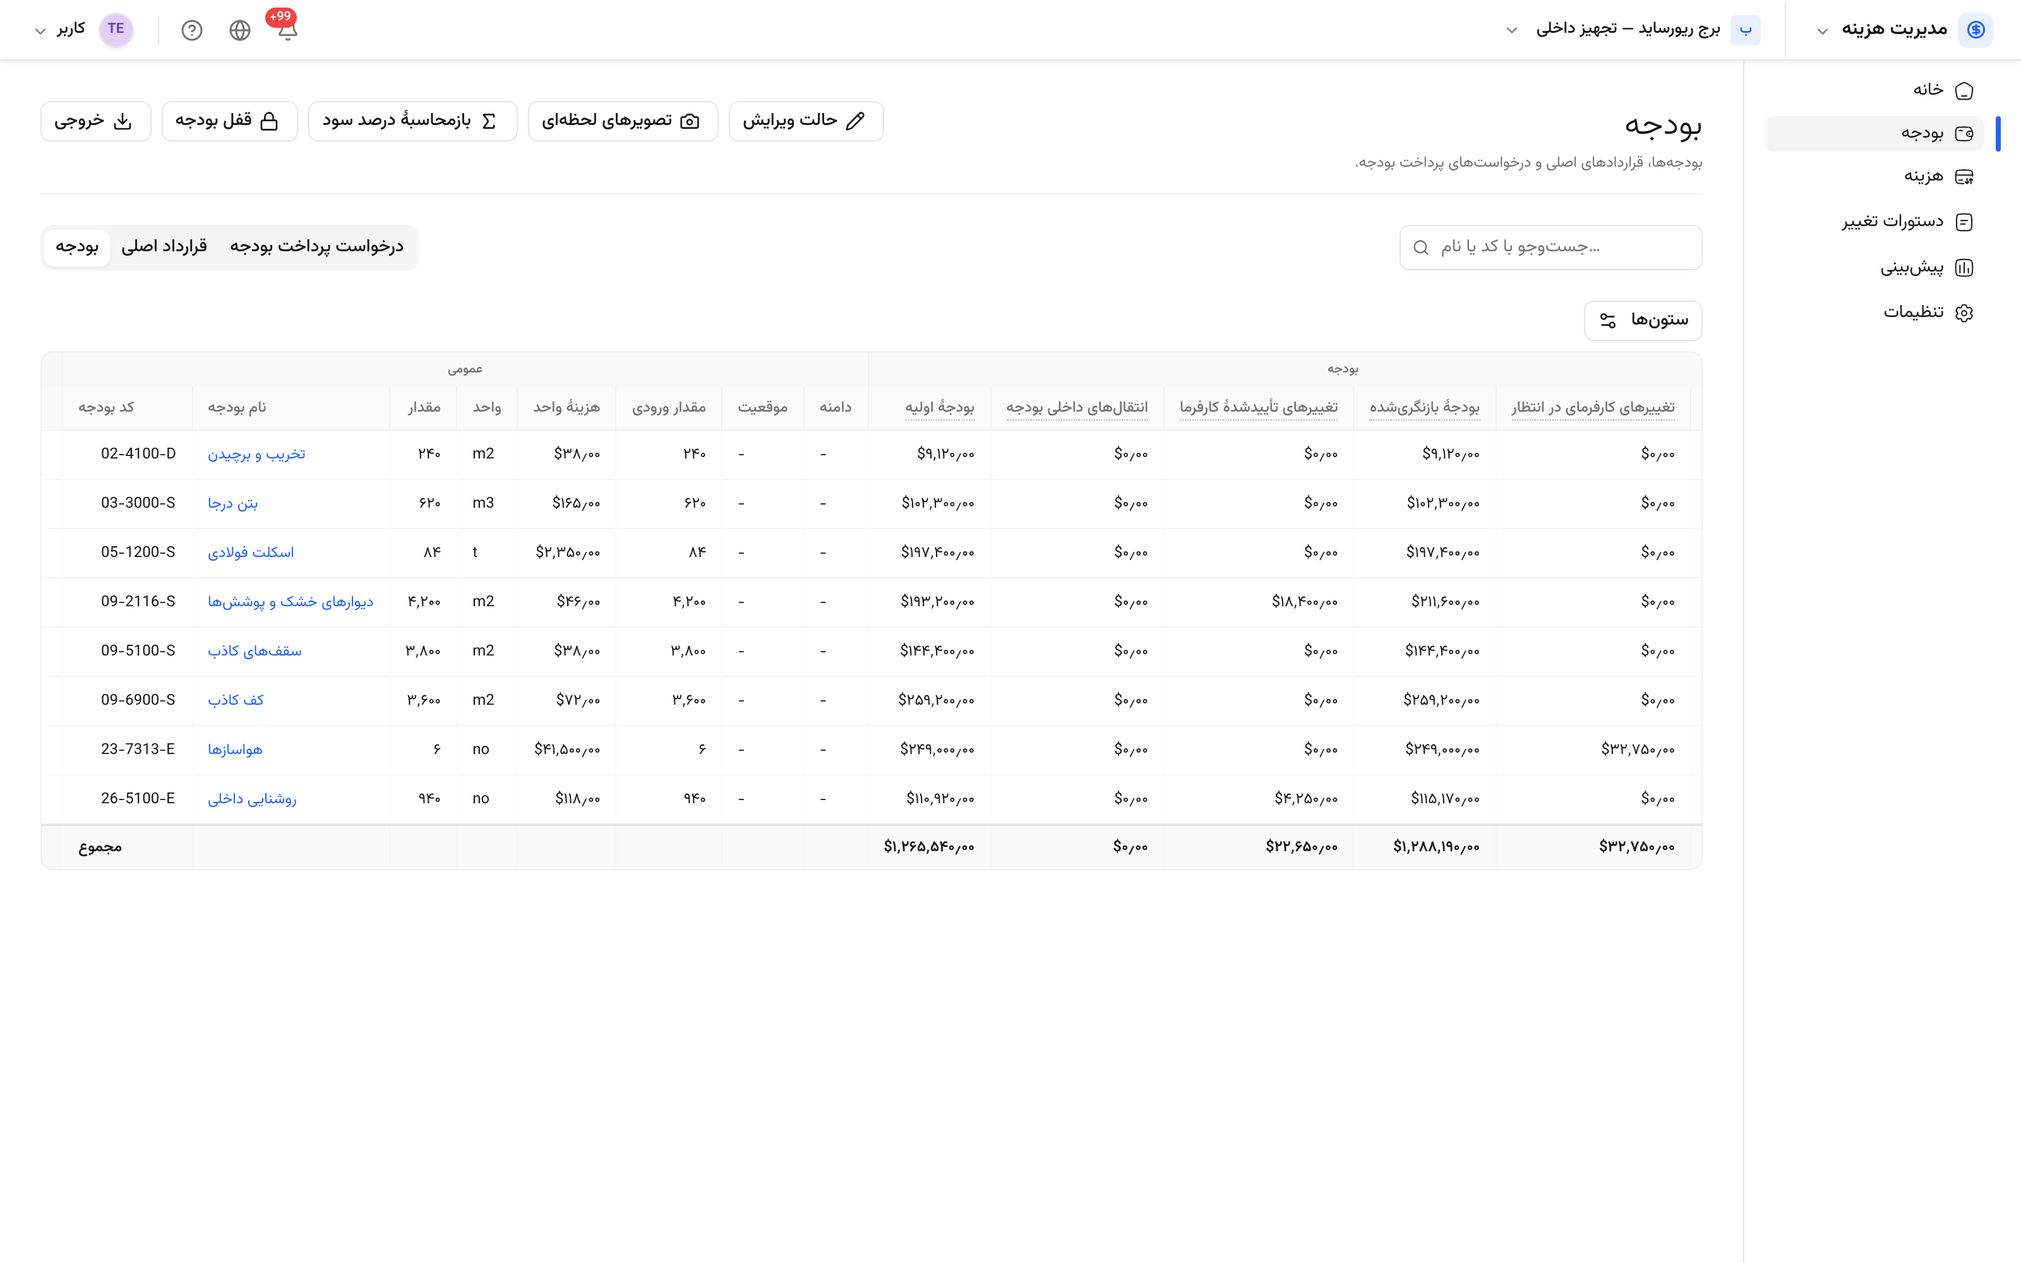Image resolution: width=2021 pixels, height=1263 pixels.
Task: Open دیوارهای خشک و پوشش‌ها link
Action: (x=291, y=602)
